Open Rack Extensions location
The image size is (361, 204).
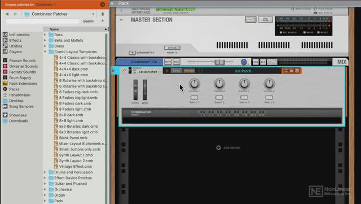pos(23,84)
